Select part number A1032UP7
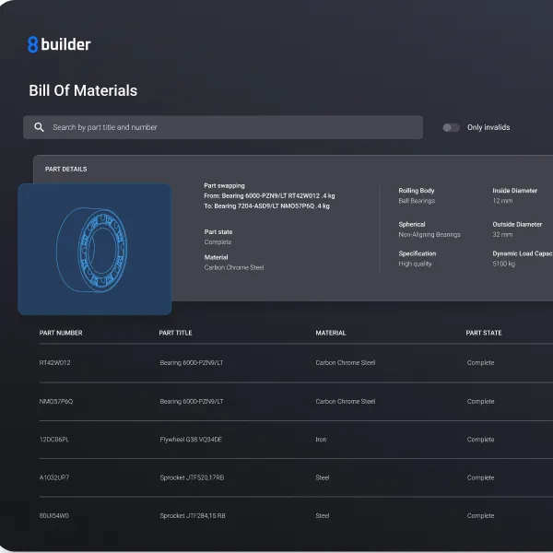Viewport: 553px width, 553px height. pos(54,477)
